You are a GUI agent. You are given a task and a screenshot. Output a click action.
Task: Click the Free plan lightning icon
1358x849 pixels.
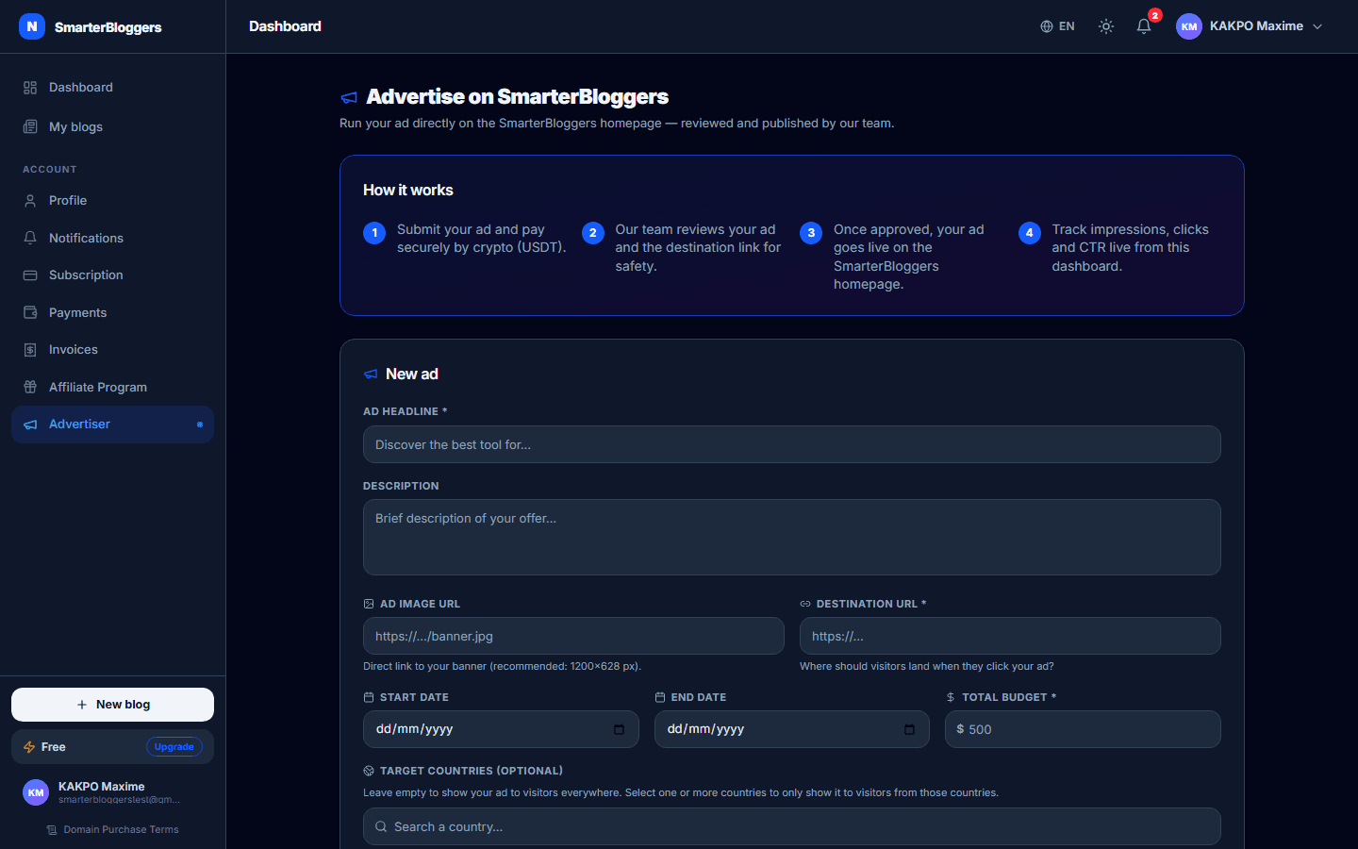coord(29,747)
